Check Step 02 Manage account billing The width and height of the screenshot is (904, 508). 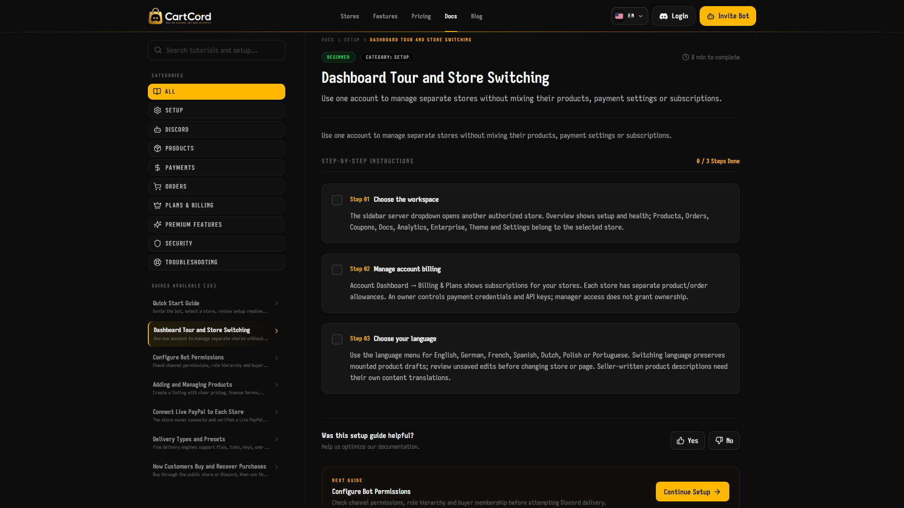(x=337, y=270)
